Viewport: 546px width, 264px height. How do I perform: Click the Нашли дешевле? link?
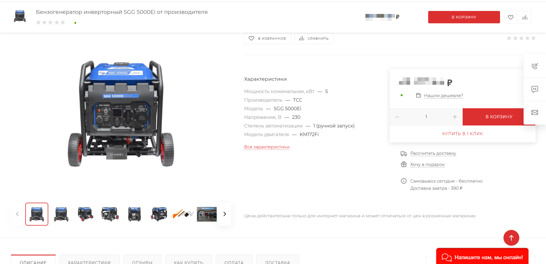[x=443, y=96]
